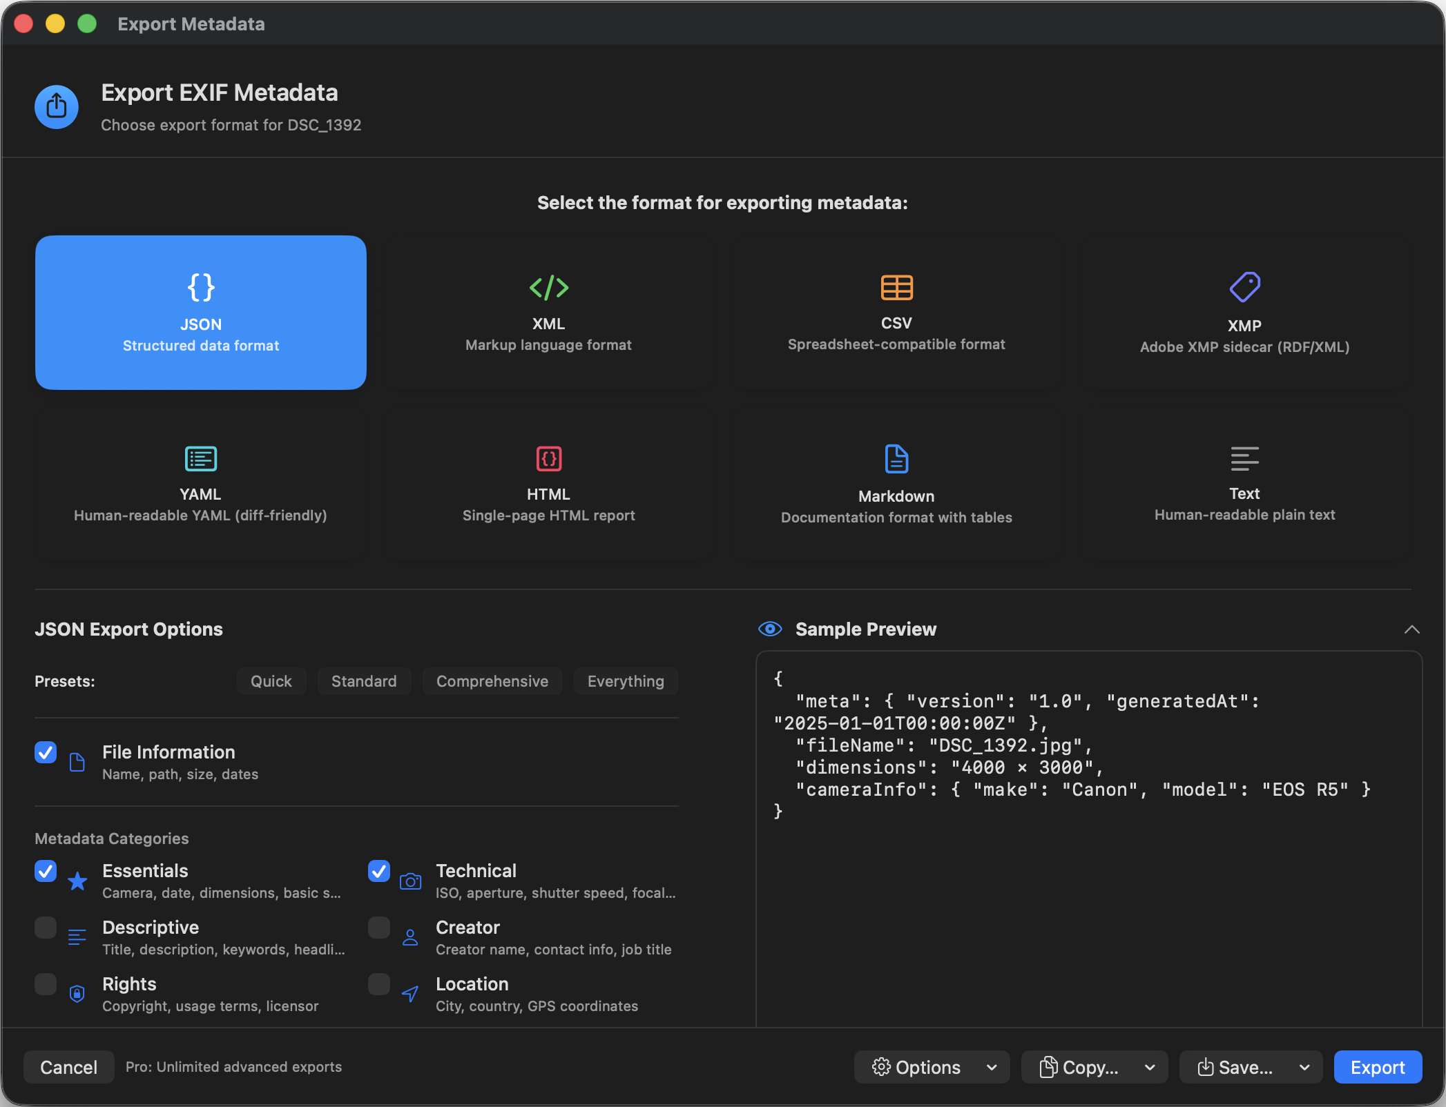Click 'Copyright, usage terms, licensor' description

click(211, 1006)
